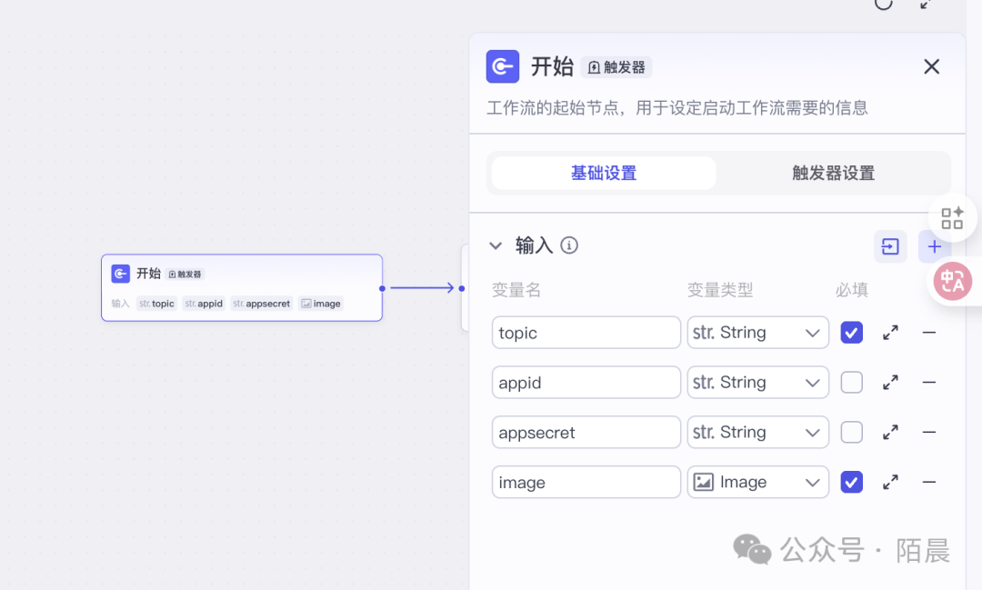This screenshot has height=590, width=982.
Task: Expand details for the image row
Action: [x=890, y=482]
